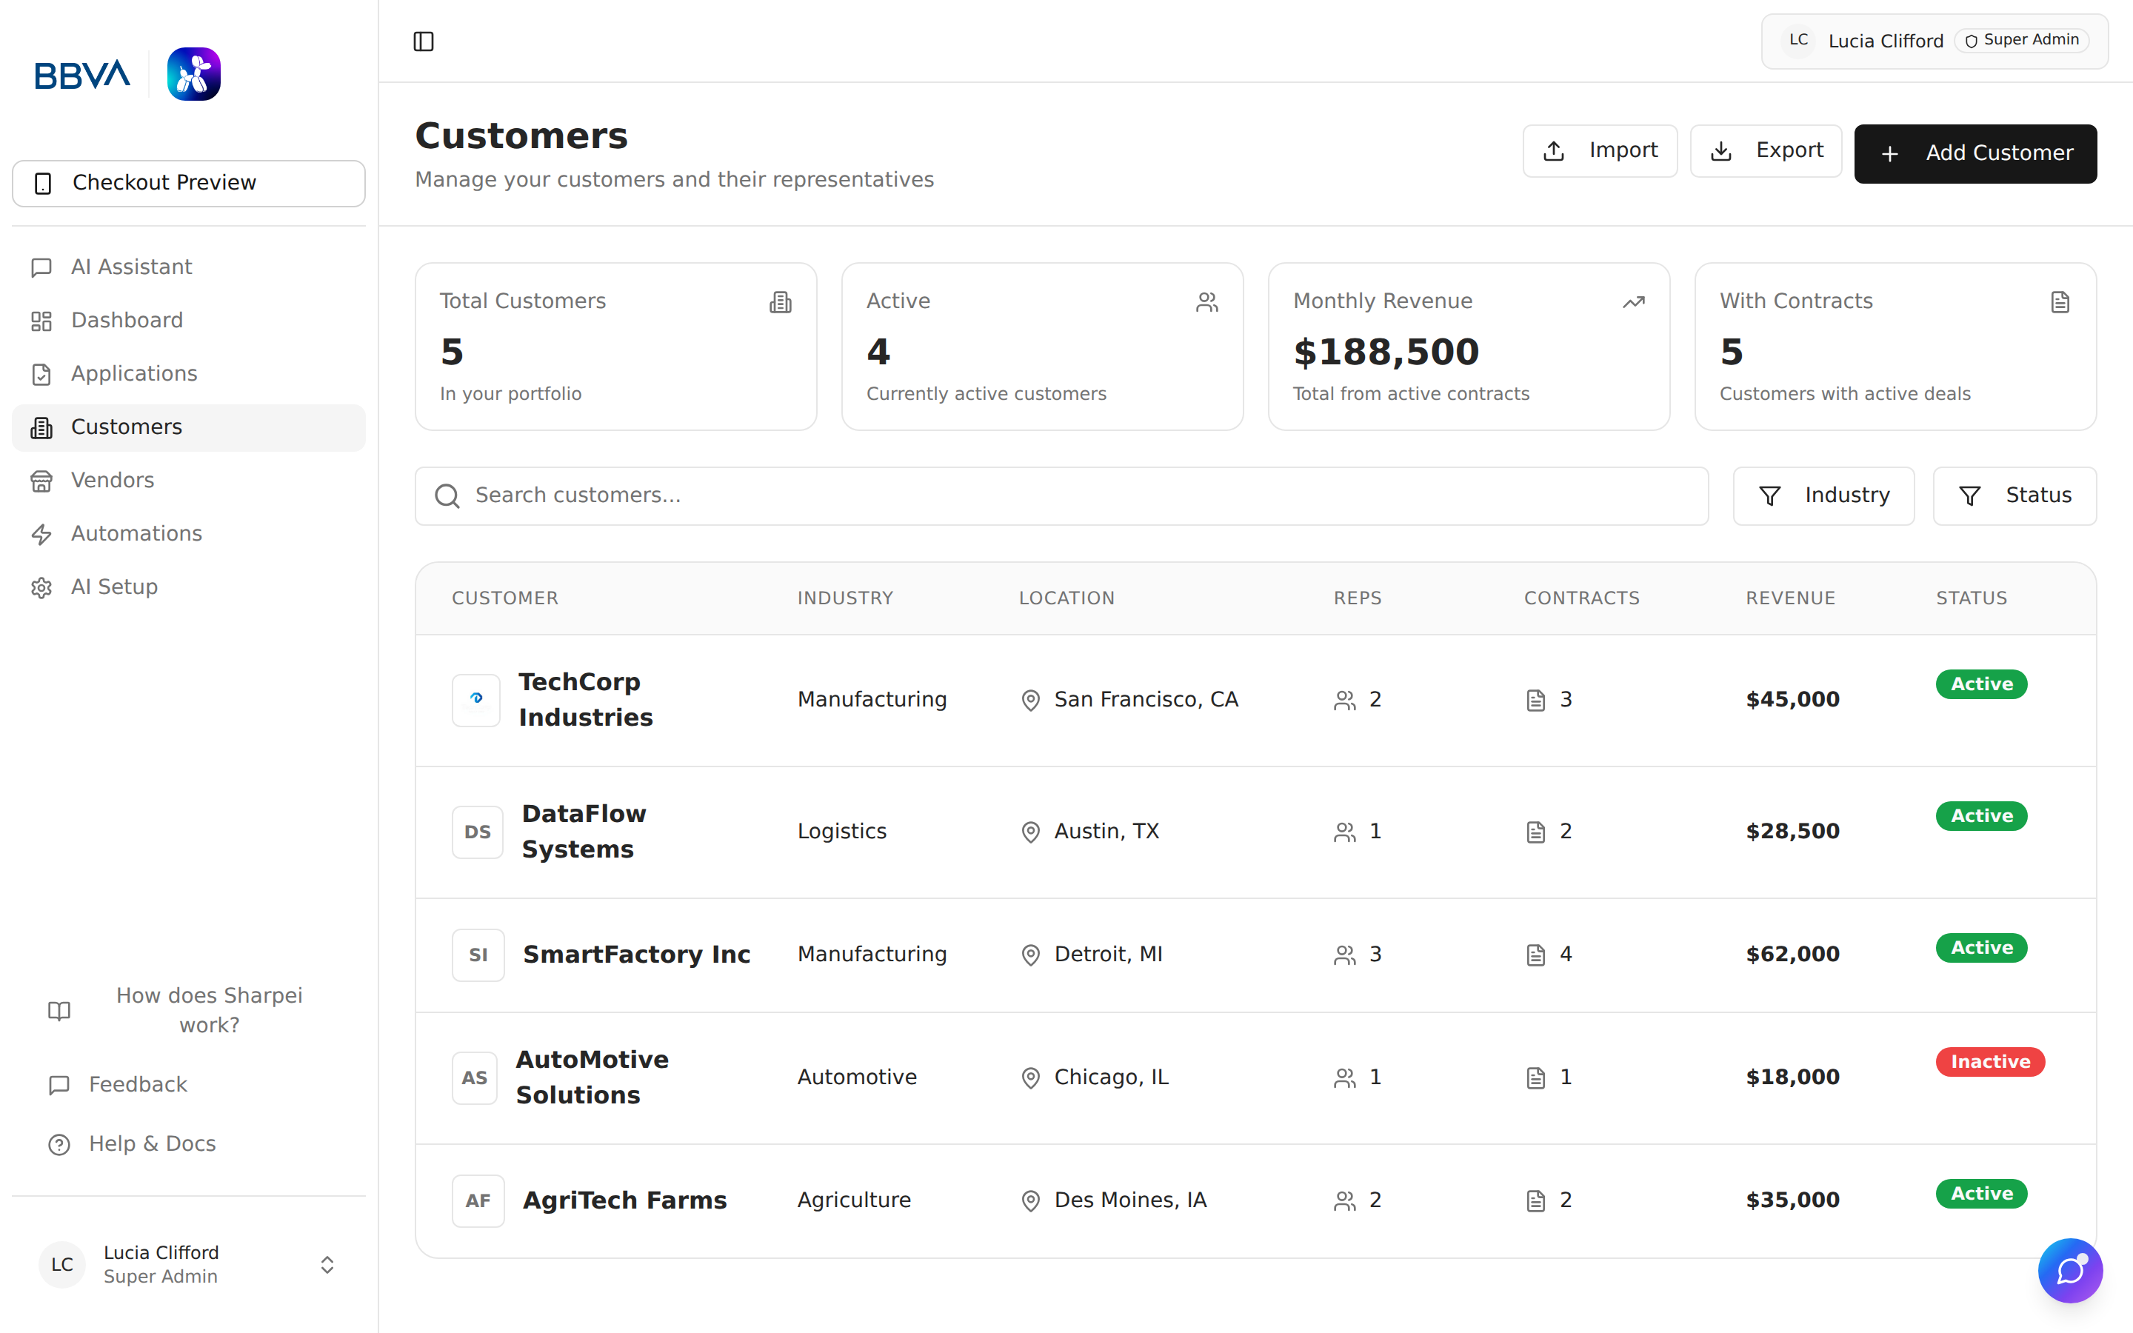Viewport: 2133px width, 1333px height.
Task: Open AI Setup settings
Action: (114, 587)
